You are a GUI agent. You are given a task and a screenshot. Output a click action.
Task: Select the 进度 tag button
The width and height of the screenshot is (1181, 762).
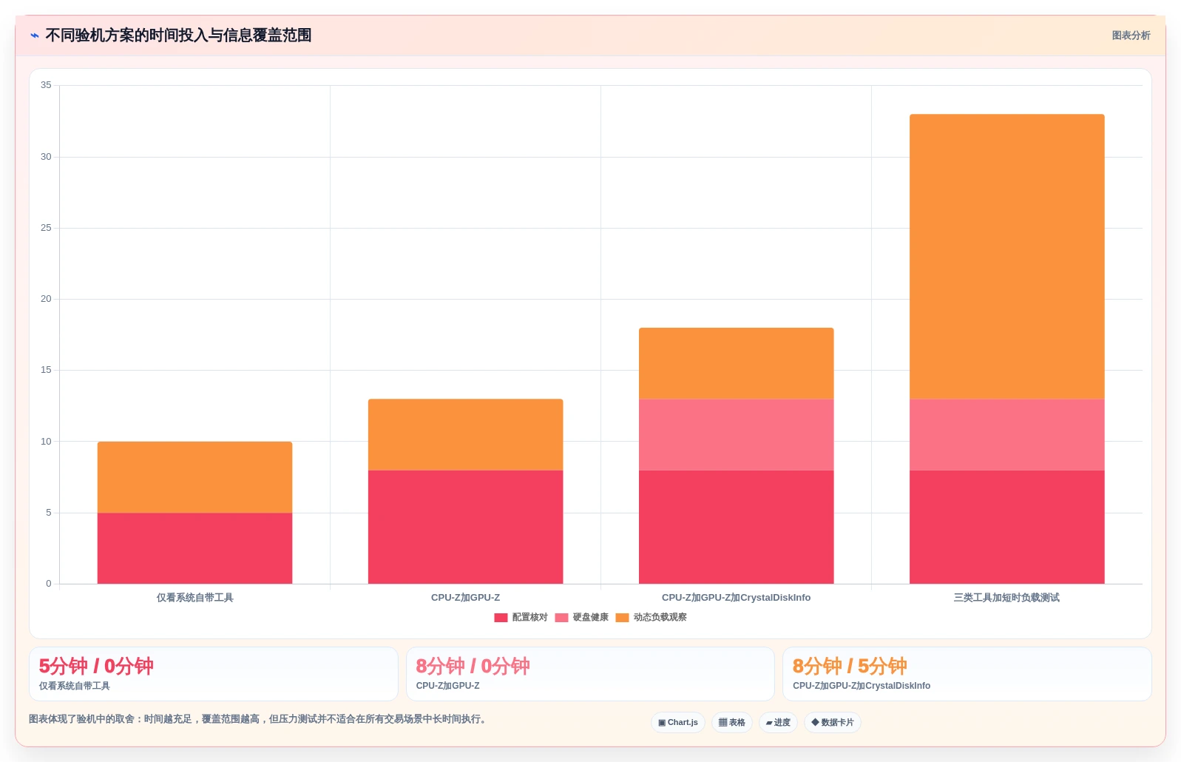pos(778,723)
